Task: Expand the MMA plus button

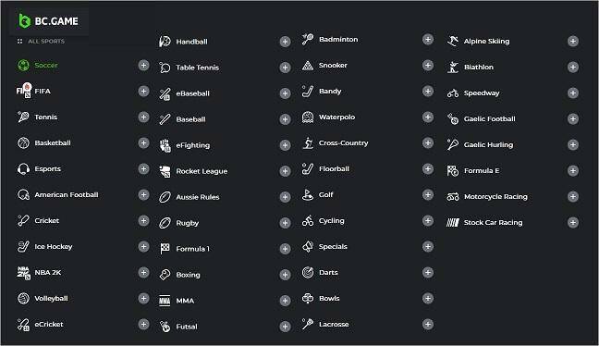Action: coord(285,301)
